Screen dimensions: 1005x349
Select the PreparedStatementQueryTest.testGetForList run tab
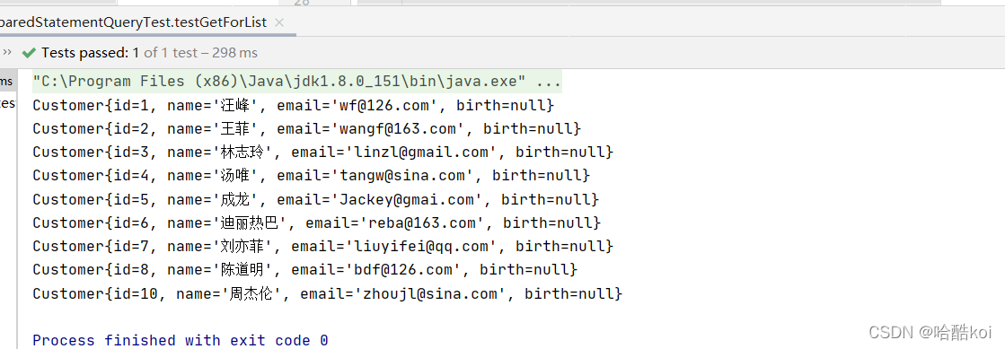point(133,22)
